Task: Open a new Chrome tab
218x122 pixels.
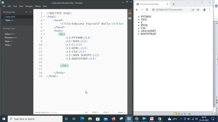Action: tap(173, 4)
